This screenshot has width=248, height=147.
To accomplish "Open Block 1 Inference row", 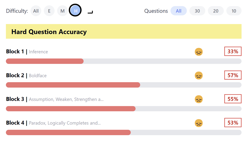I will pos(38,52).
